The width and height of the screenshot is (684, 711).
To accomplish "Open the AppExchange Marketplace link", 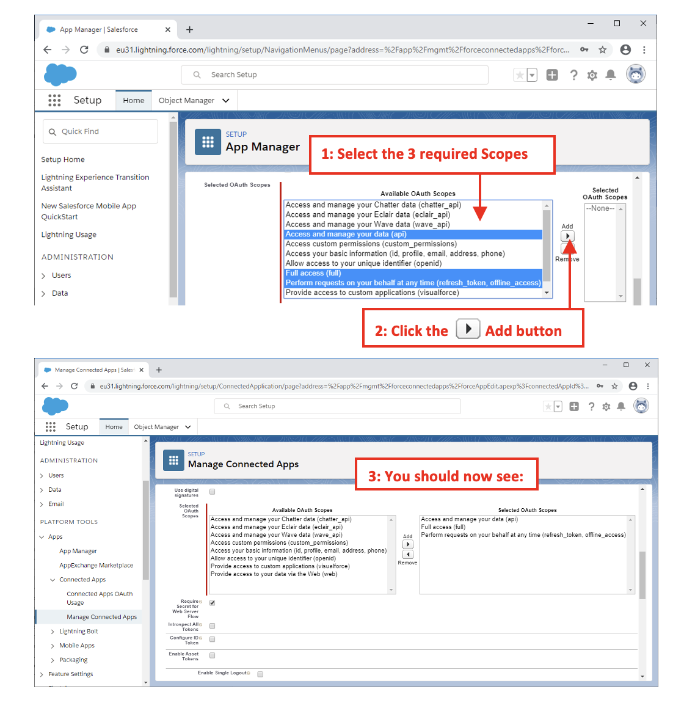I will click(96, 566).
